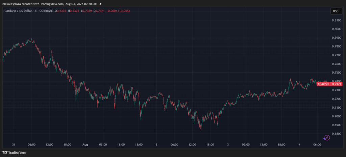Screen dimensions: 346x157
Task: Click the purple lightning bolt icon
Action: [x=326, y=138]
